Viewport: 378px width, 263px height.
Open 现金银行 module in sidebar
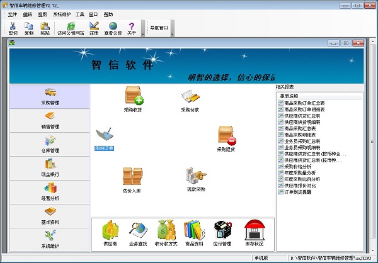[50, 168]
